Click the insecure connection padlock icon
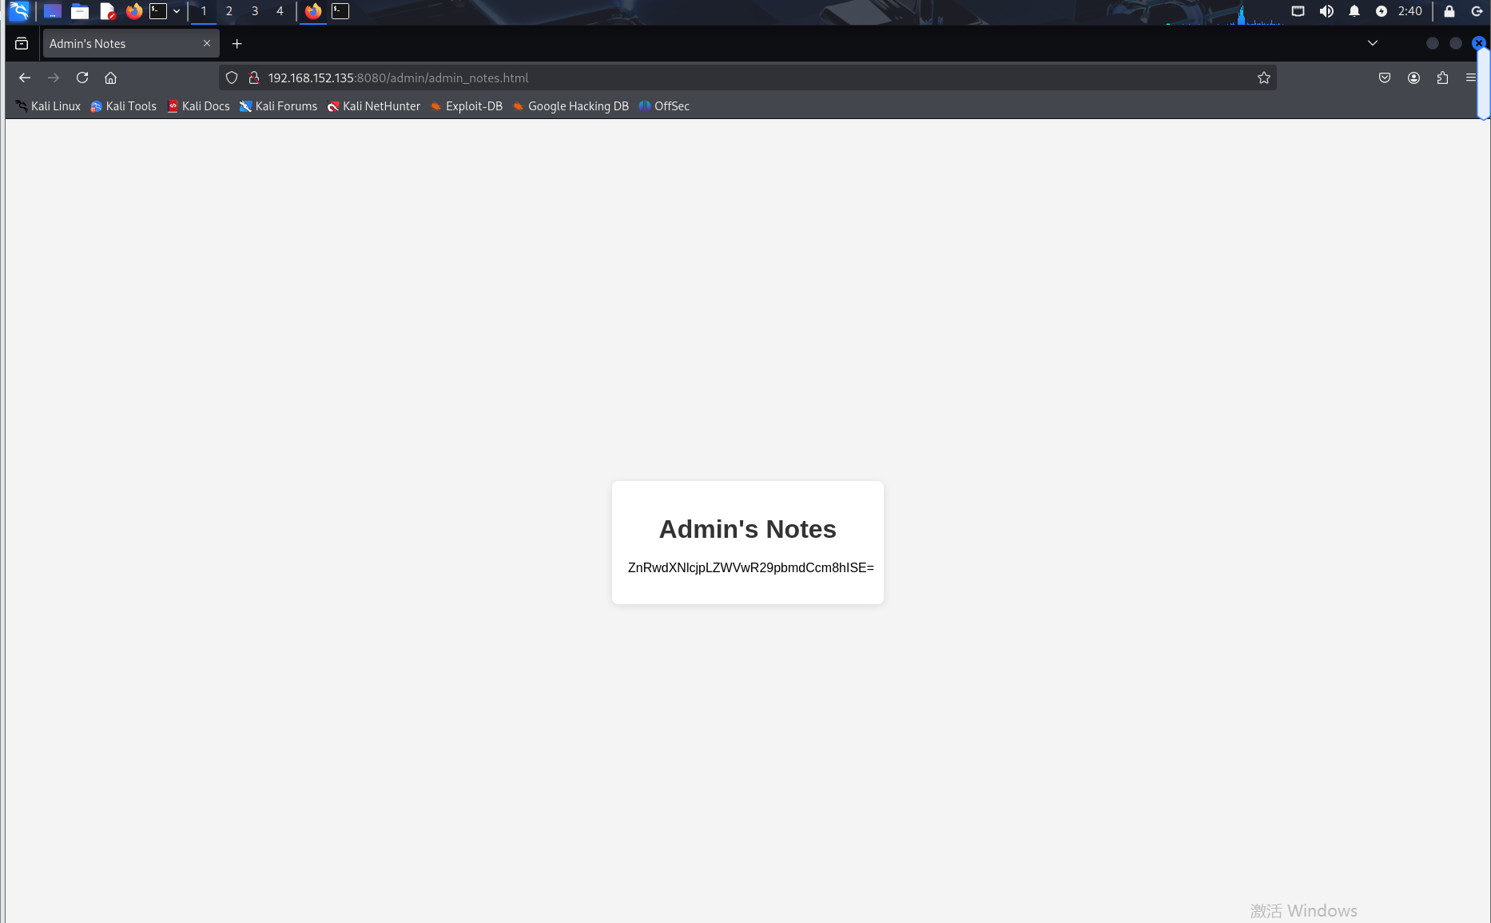 click(254, 78)
